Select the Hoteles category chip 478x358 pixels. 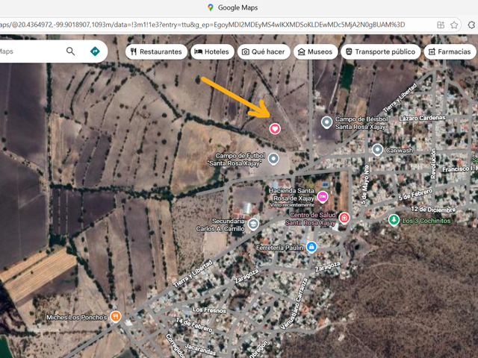click(212, 51)
